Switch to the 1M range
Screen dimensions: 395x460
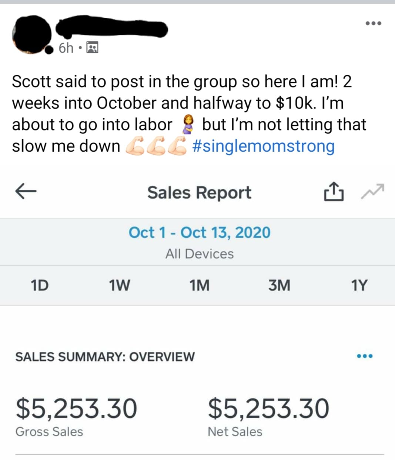coord(199,285)
